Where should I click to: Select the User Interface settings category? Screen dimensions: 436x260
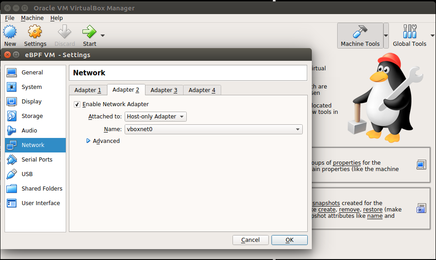coord(35,203)
